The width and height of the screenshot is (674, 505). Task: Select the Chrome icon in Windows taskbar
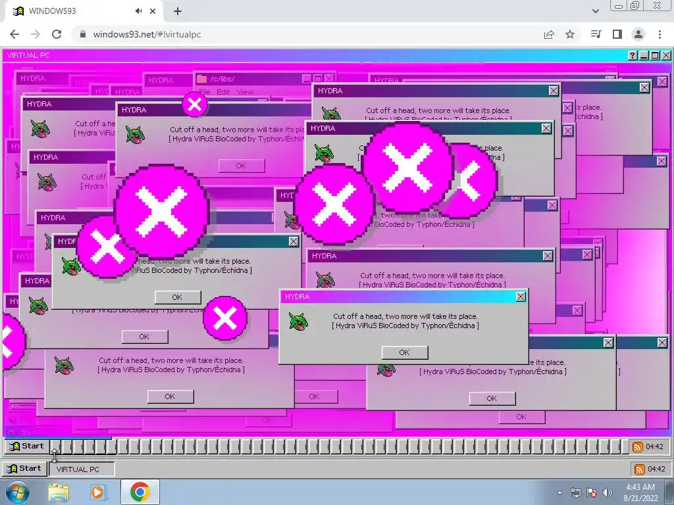click(x=140, y=492)
